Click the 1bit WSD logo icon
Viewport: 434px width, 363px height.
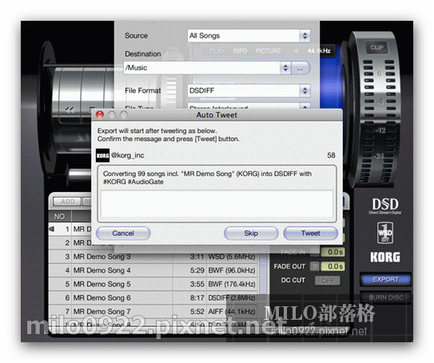point(385,233)
